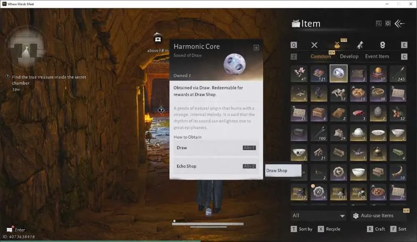Go to Draw from How to Obtain
This screenshot has height=242, width=417.
[x=216, y=148]
